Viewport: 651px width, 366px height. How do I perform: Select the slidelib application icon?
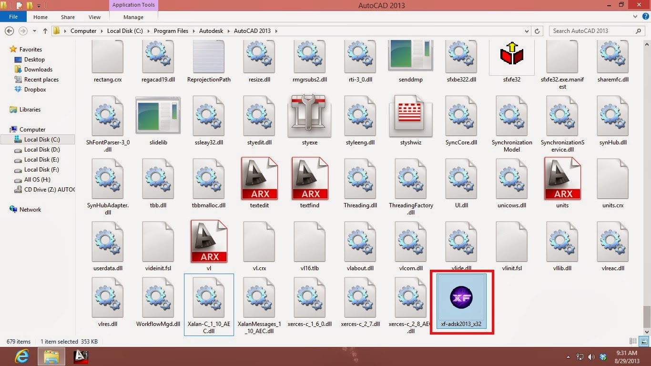158,116
